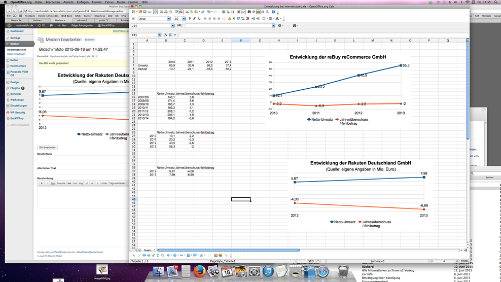
Task: Open the Bearbeiten menu
Action: (x=52, y=2)
